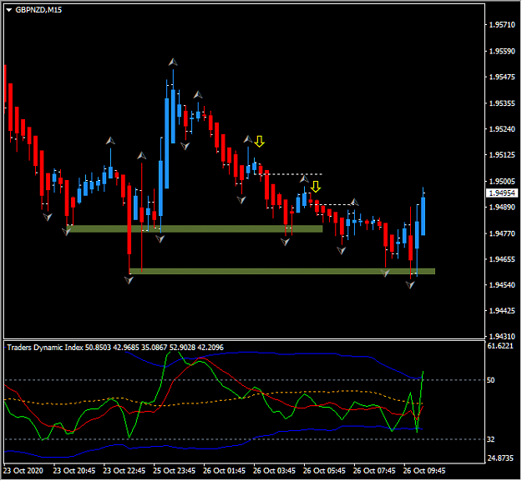Click the 1.95005 price axis label
Image resolution: width=522 pixels, height=481 pixels.
click(x=502, y=182)
